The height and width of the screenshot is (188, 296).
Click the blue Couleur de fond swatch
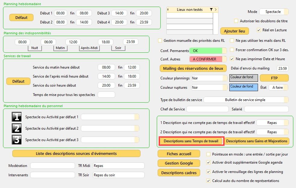(244, 88)
